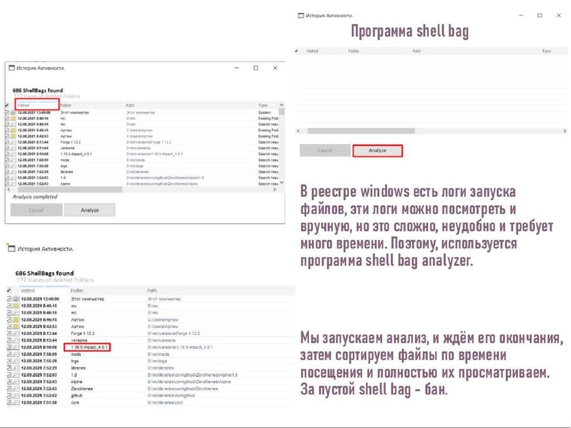Click horizontal scrollbar thumb in the empty-list window
Viewport: 571px width, 428px height.
coord(361,130)
